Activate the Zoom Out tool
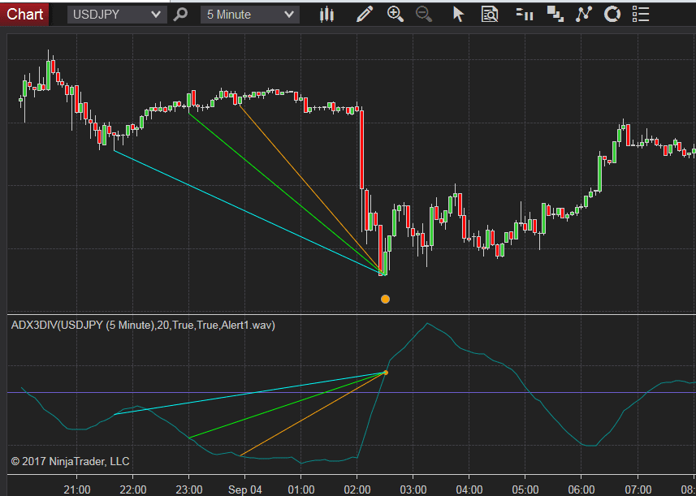 tap(424, 14)
